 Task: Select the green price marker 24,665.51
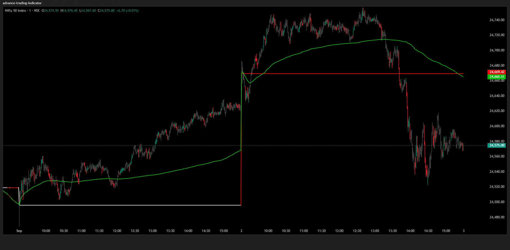point(497,76)
